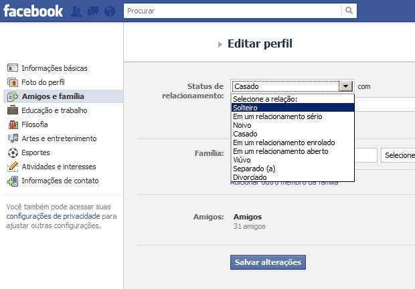Click the Esportes soccer ball icon

[13, 153]
